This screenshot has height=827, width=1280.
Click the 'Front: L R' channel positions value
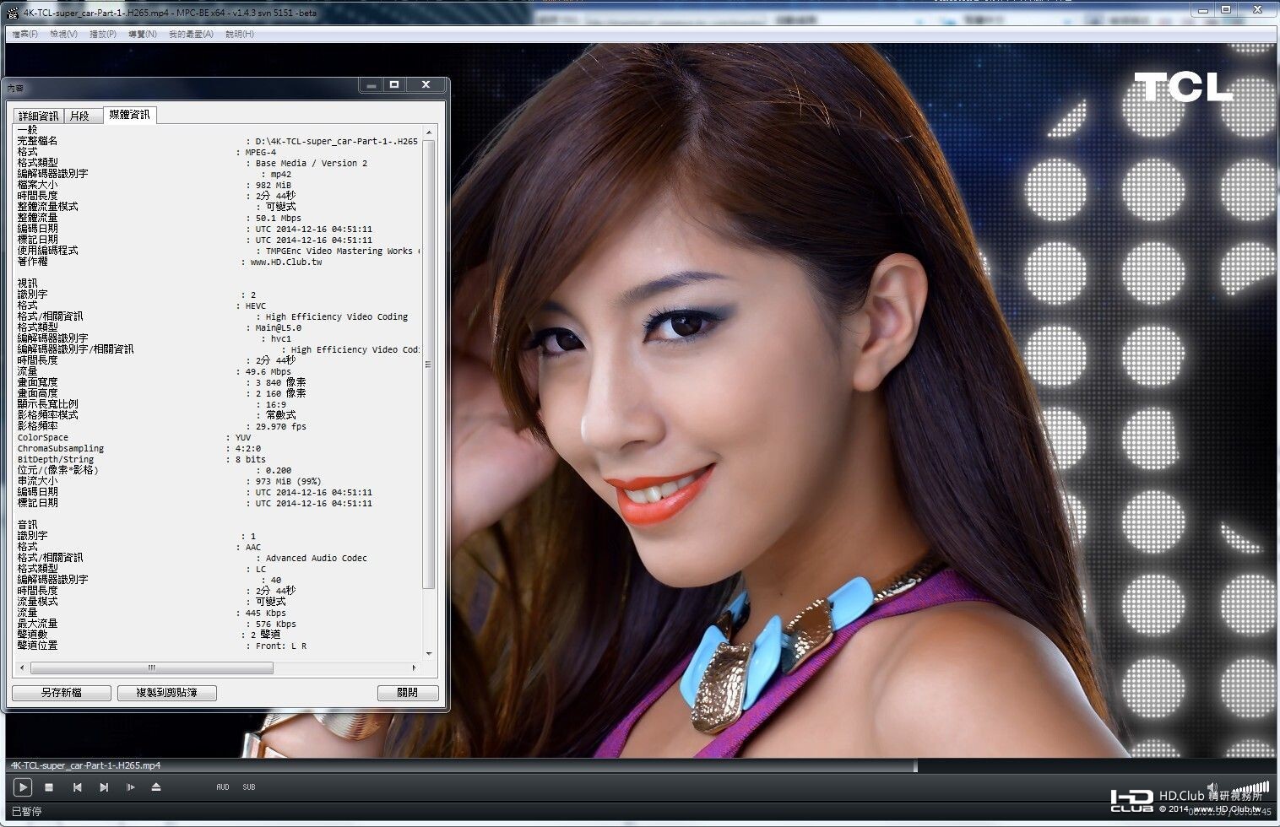click(x=281, y=646)
